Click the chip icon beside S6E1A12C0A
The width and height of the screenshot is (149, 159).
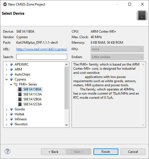20,104
